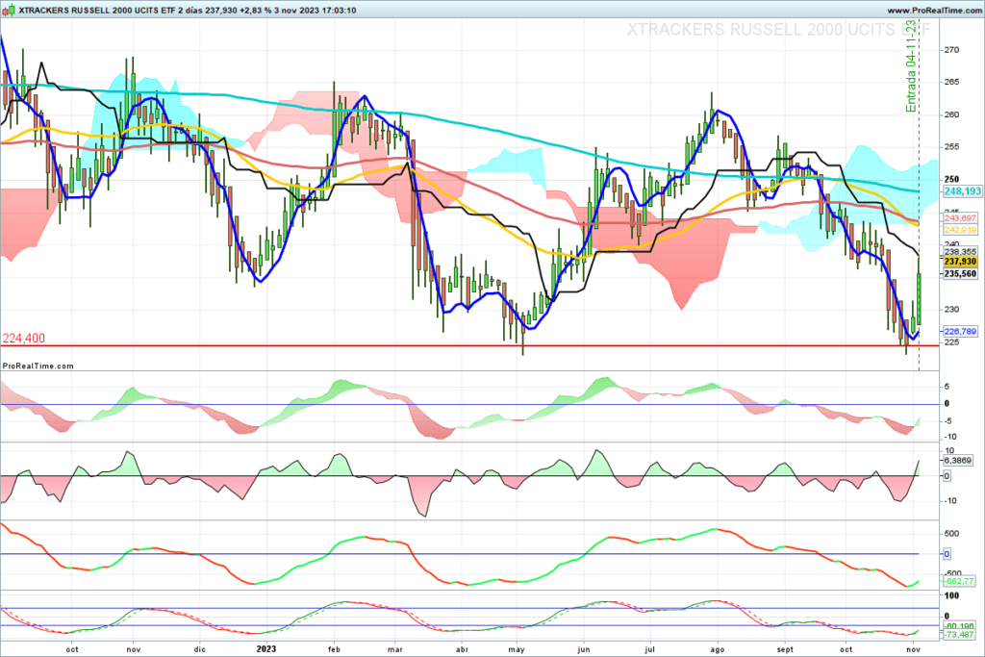Click the 2023 year label on the time axis
The width and height of the screenshot is (985, 657).
click(265, 649)
